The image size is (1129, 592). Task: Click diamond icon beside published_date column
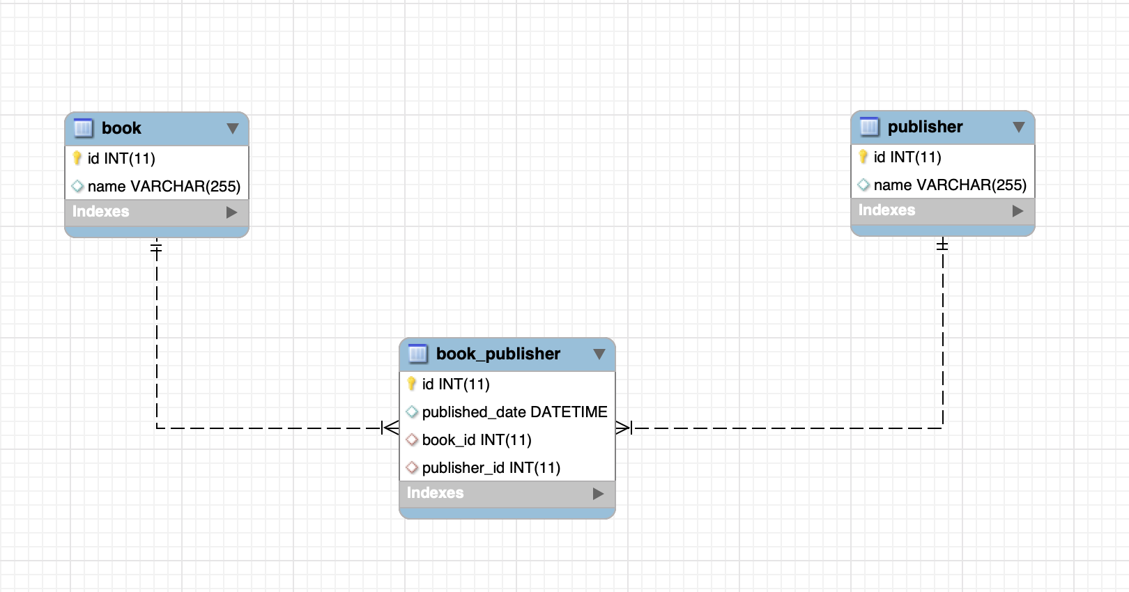pos(412,412)
